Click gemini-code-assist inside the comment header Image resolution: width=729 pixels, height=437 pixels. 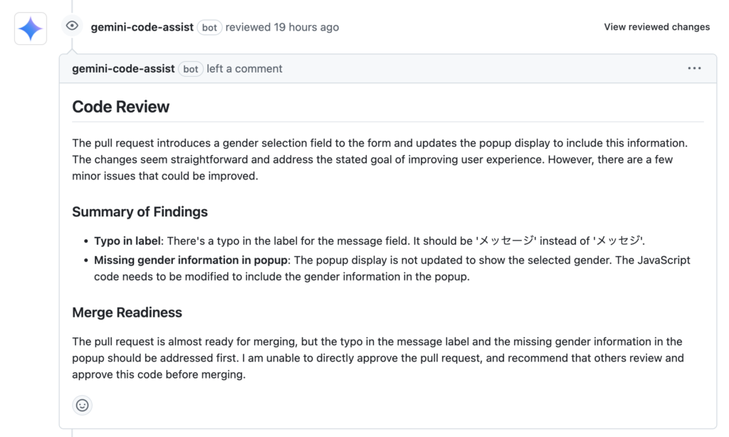[x=122, y=68]
